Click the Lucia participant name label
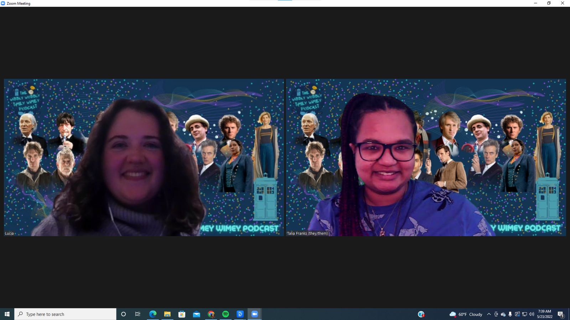The height and width of the screenshot is (320, 570). click(9, 233)
